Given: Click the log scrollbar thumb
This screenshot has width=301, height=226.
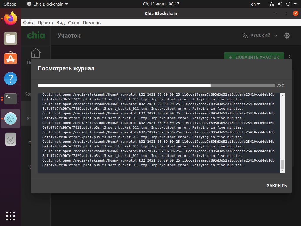Looking at the screenshot, I should pyautogui.click(x=282, y=164).
